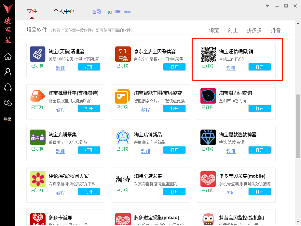Filter by 拼多多 category
Image resolution: width=301 pixels, height=226 pixels.
[254, 30]
